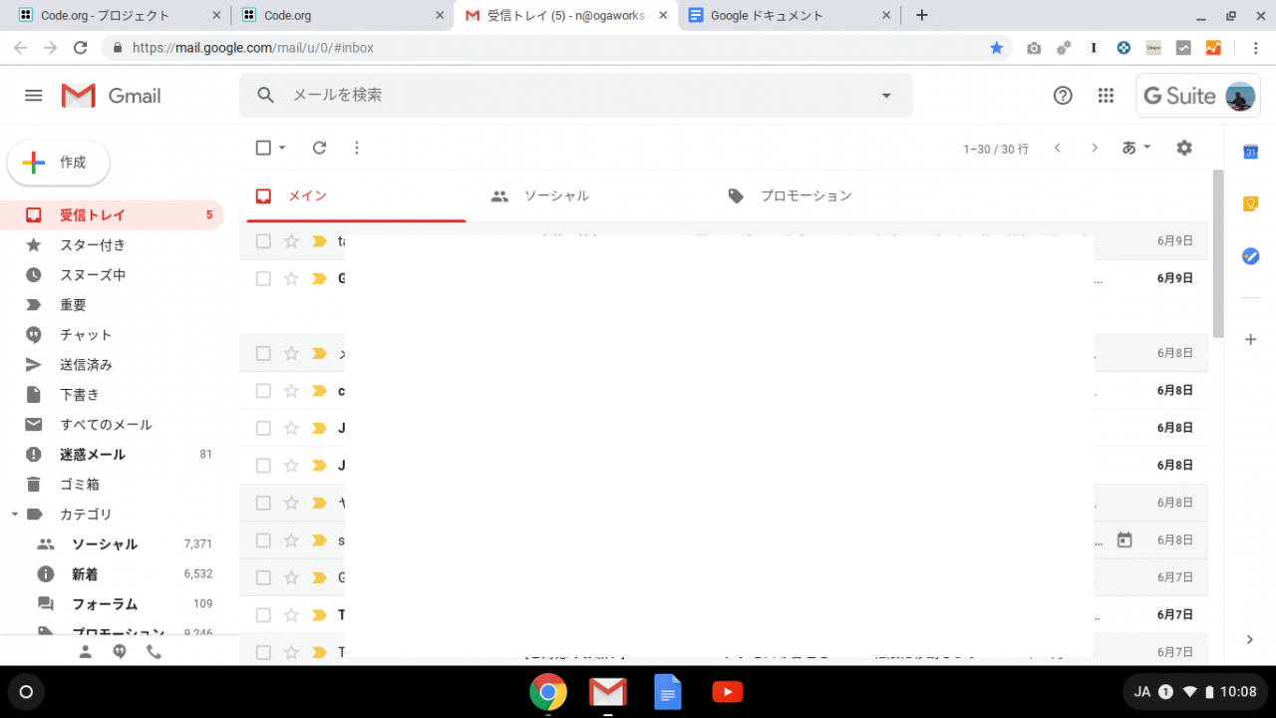The image size is (1276, 718).
Task: Open 受信トレイ folder
Action: [x=112, y=214]
